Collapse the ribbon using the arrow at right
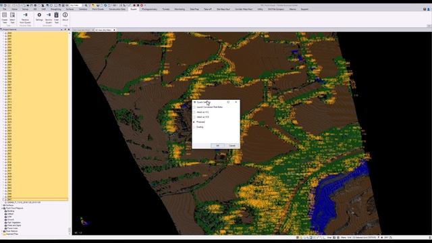Viewport: 432px width, 243px height. [429, 26]
